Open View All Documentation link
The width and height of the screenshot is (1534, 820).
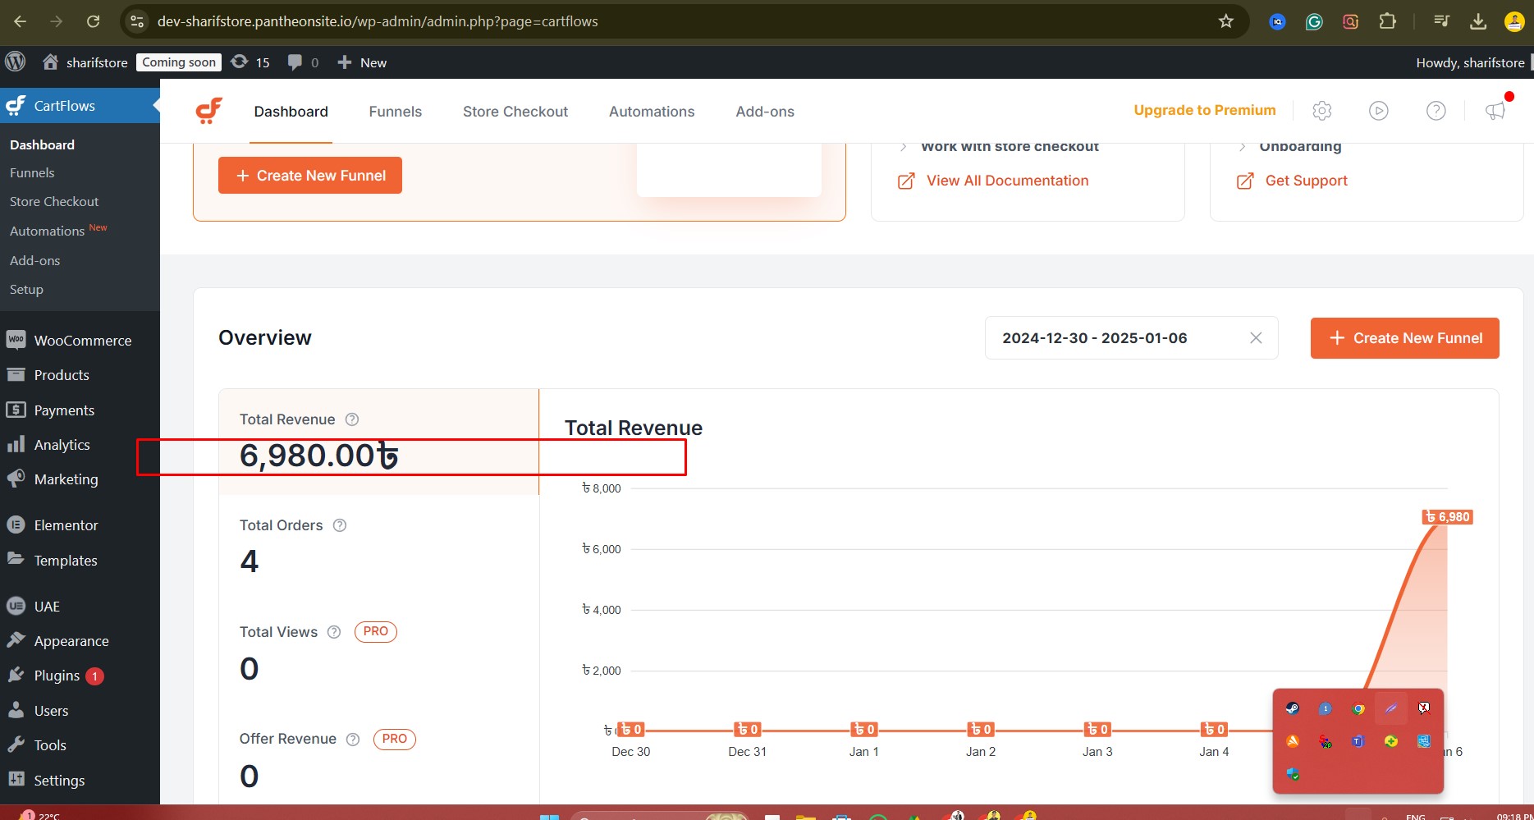coord(993,181)
